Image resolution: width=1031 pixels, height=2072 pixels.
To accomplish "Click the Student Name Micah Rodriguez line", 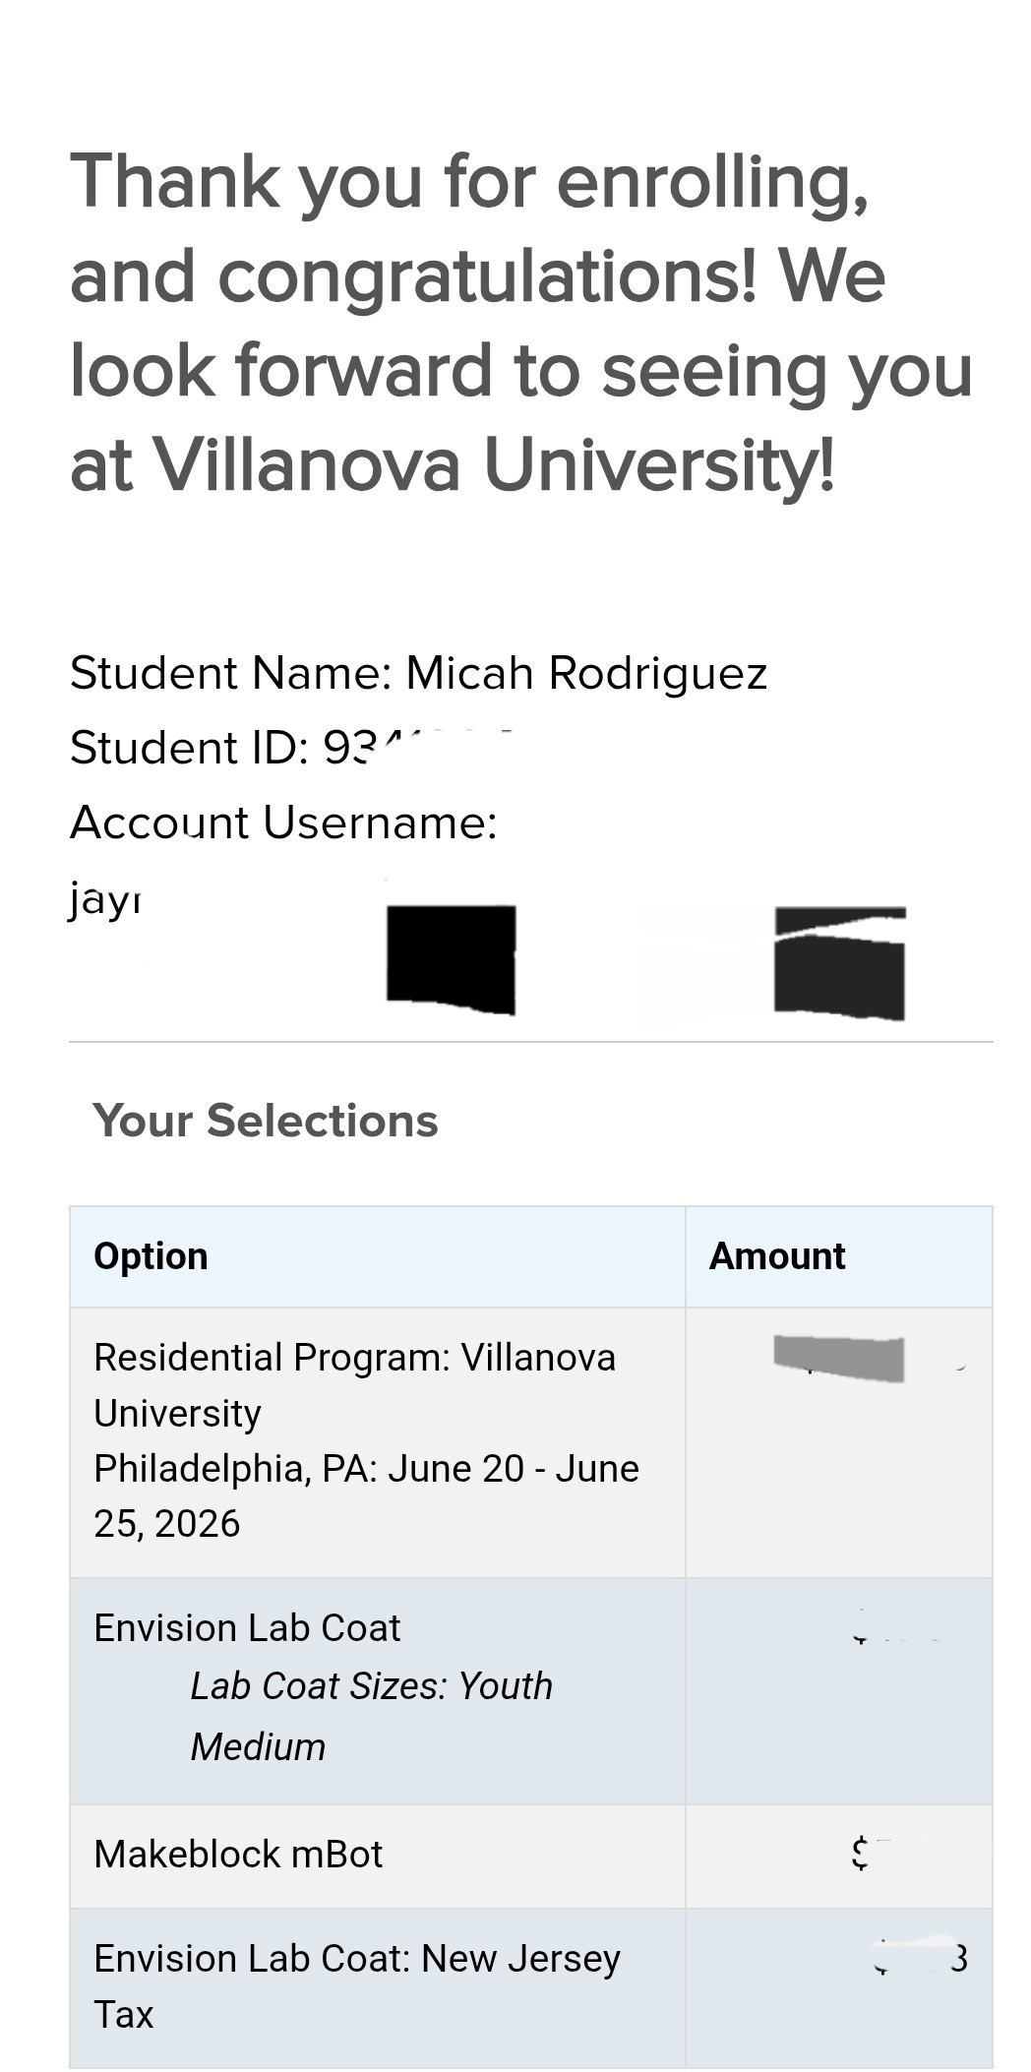I will click(x=418, y=674).
